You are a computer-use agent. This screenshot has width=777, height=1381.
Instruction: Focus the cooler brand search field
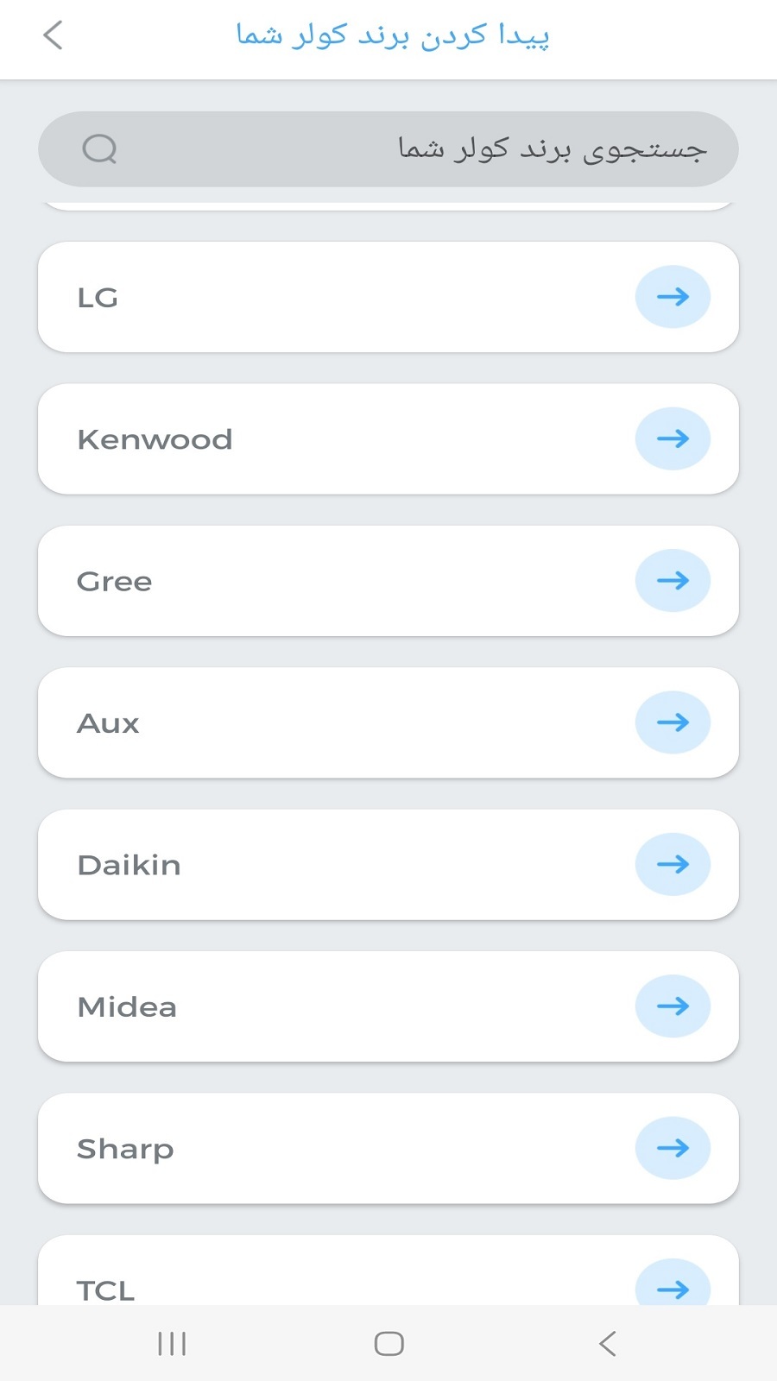[388, 149]
